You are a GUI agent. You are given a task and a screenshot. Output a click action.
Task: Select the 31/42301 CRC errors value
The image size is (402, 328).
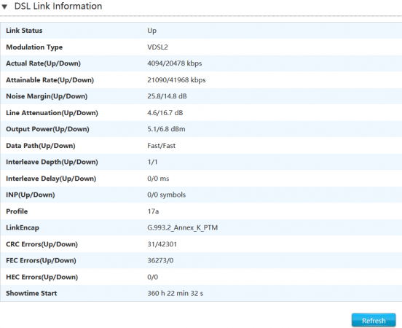coord(162,244)
